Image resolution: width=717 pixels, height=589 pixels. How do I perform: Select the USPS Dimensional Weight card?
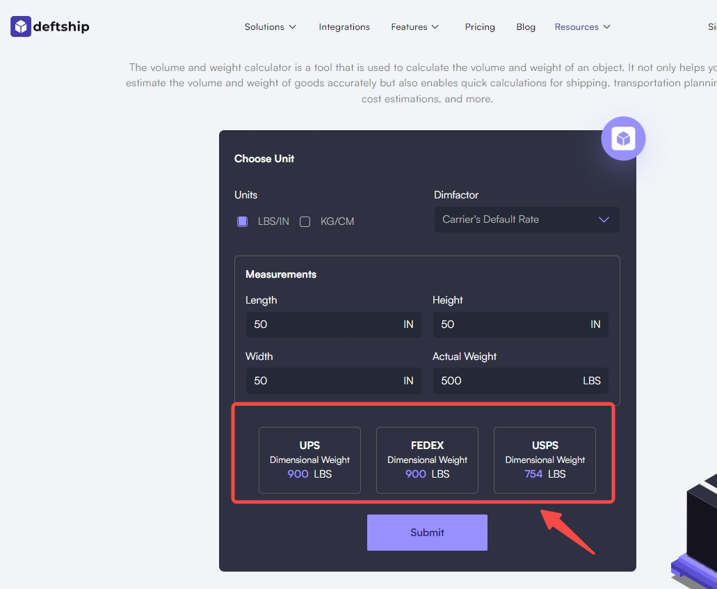(545, 460)
